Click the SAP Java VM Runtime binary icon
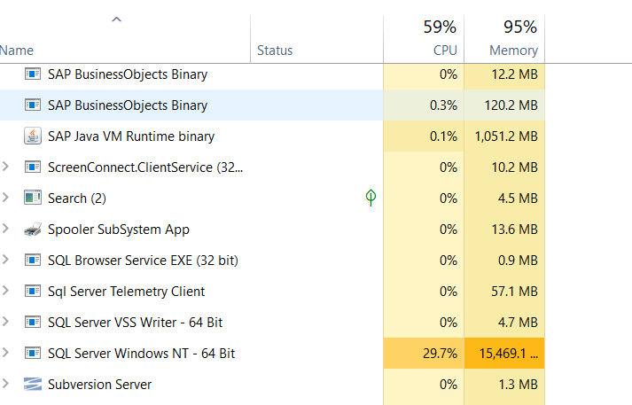 pos(33,136)
